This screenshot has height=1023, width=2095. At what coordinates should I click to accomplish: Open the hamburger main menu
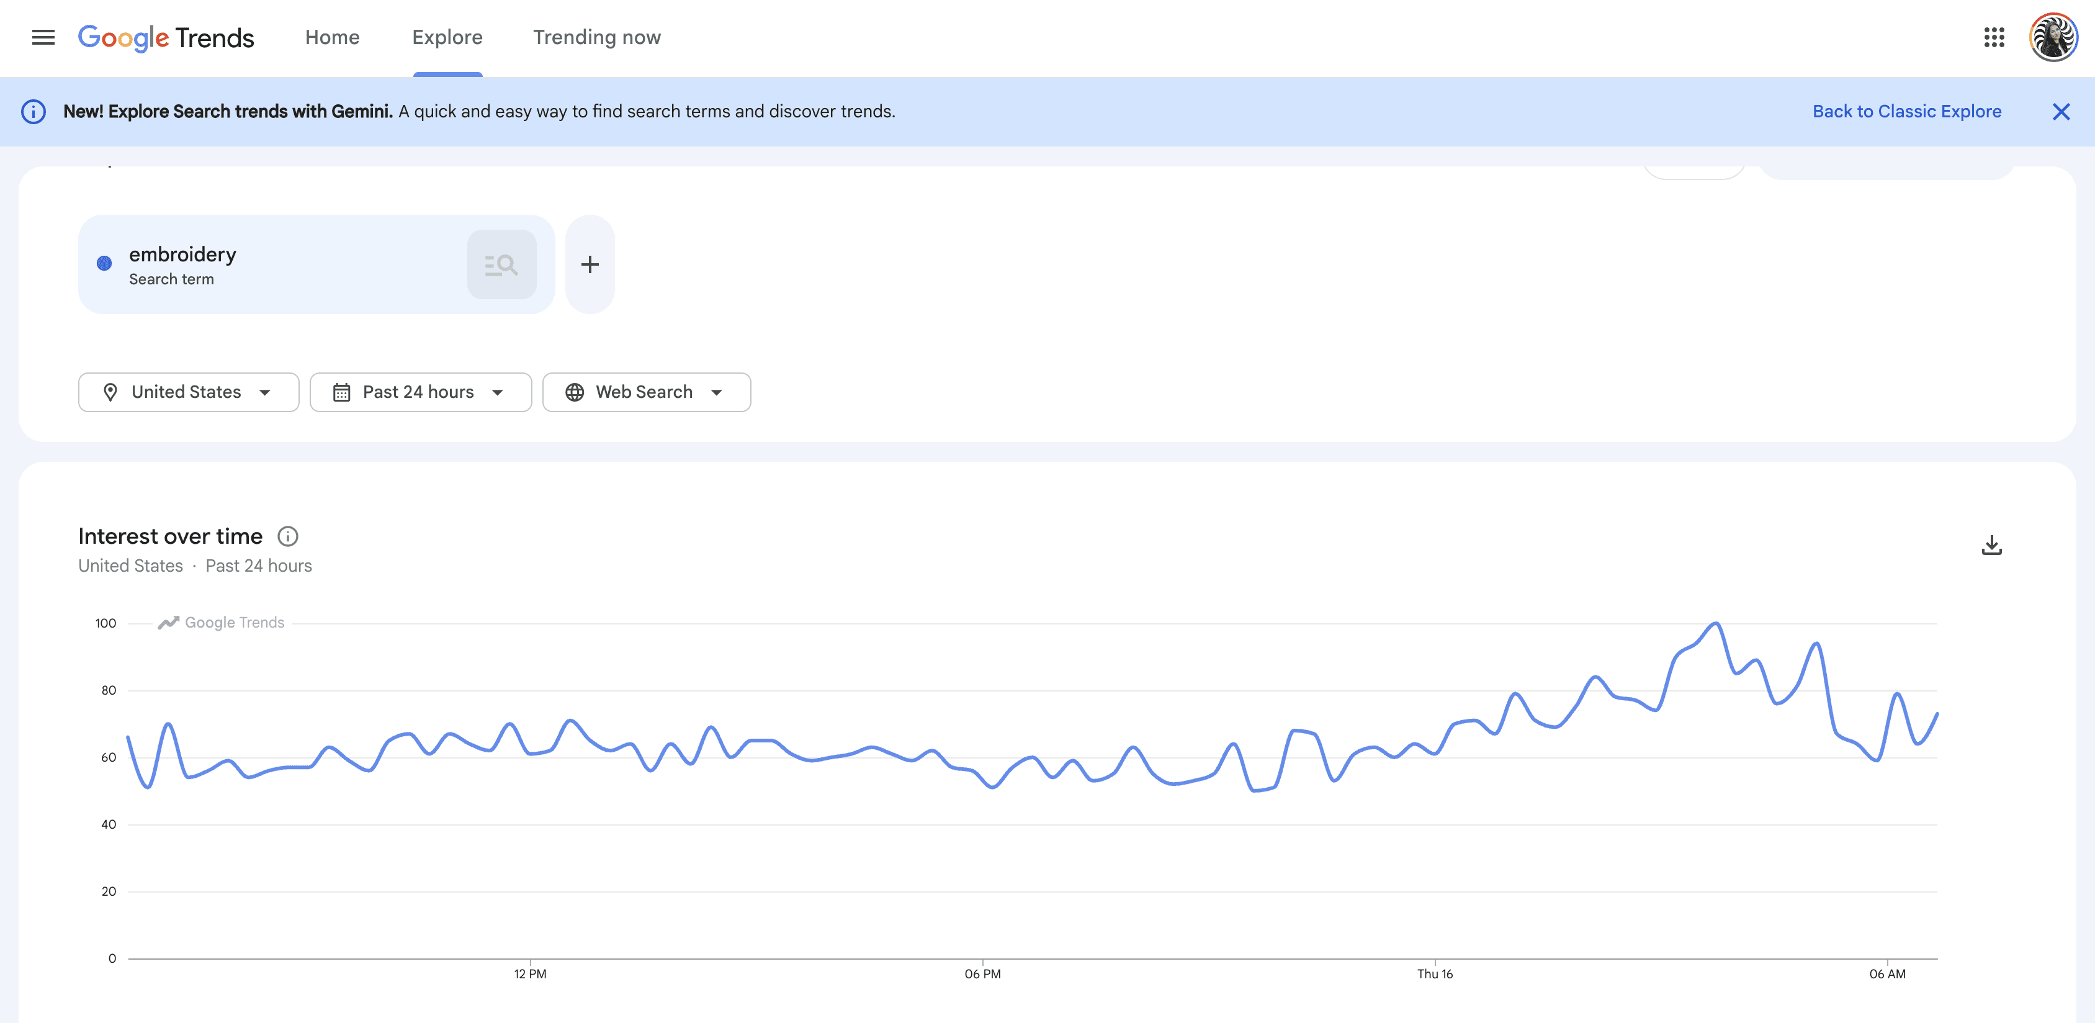(x=43, y=37)
